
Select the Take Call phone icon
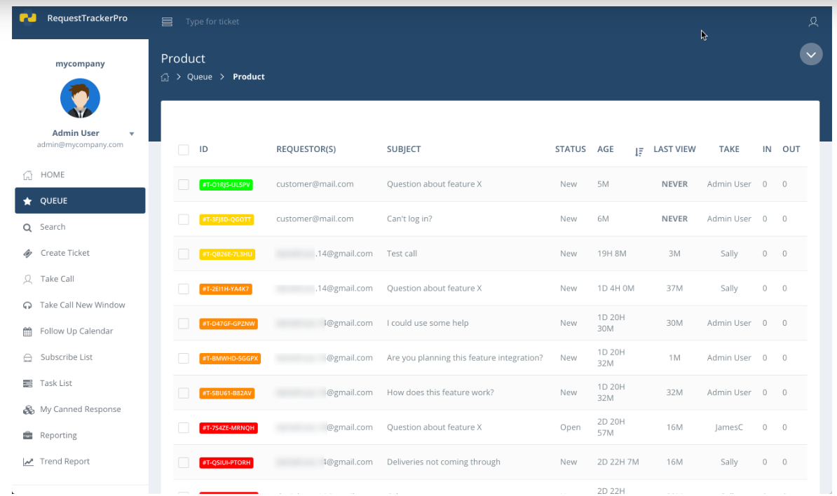(27, 279)
